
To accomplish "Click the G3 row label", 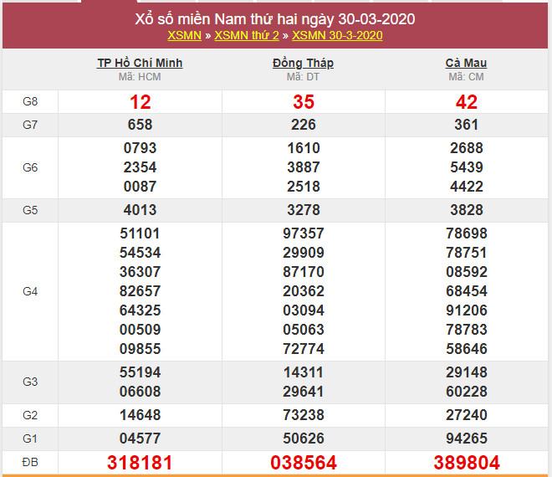I will (30, 382).
